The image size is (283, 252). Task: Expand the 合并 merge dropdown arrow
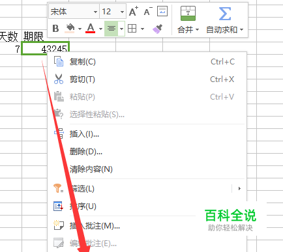[197, 29]
